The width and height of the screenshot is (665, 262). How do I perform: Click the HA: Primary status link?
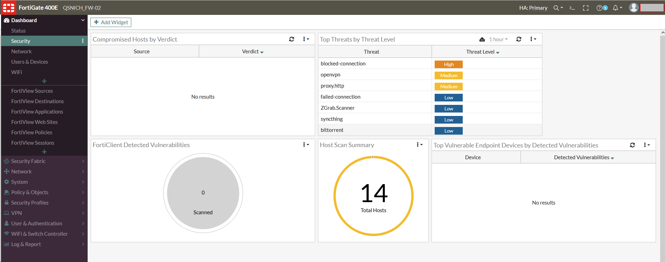click(533, 8)
